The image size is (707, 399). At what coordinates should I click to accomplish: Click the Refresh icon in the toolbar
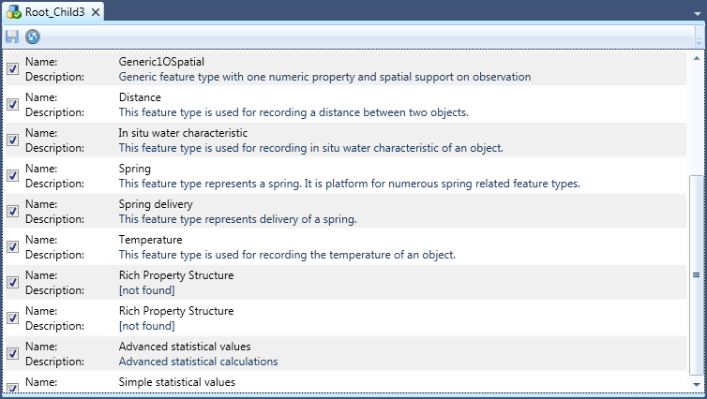click(33, 37)
